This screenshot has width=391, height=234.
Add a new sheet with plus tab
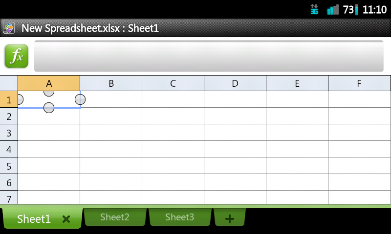230,218
